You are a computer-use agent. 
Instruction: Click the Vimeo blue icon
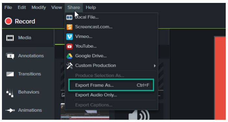click(70, 37)
